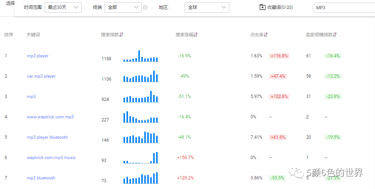
Task: Click search index value 1106
Action: 106,79
